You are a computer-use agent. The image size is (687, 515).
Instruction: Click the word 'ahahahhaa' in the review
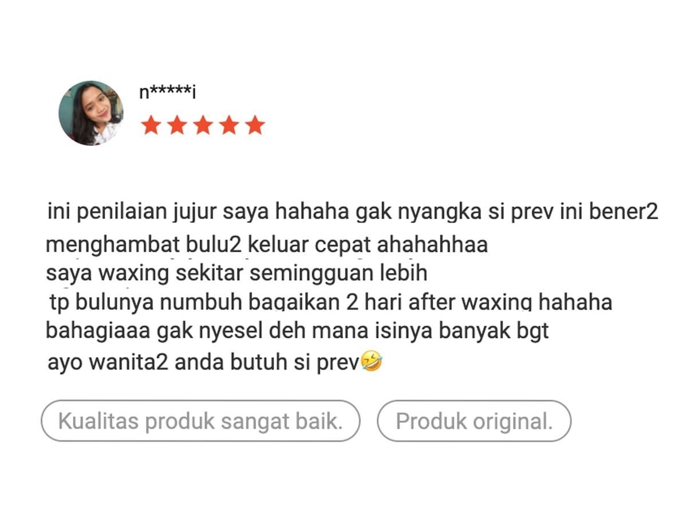coord(432,245)
